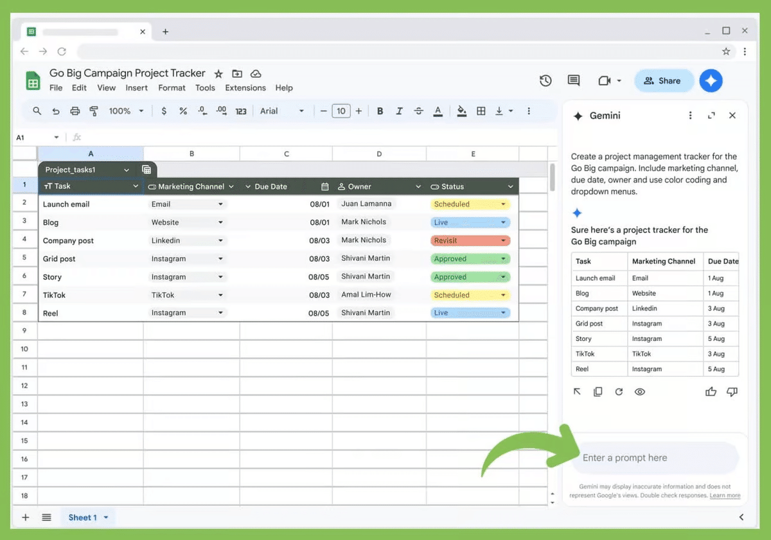Copy the Gemini response
The image size is (771, 540).
pyautogui.click(x=598, y=392)
